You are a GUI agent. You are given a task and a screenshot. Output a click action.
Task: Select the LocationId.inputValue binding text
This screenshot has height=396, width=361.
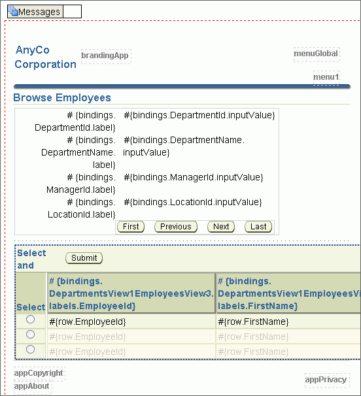pos(193,202)
